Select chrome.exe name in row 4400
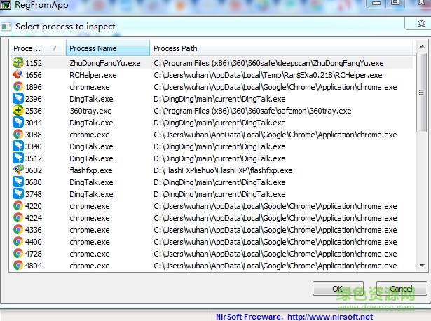431x321 pixels. click(90, 242)
